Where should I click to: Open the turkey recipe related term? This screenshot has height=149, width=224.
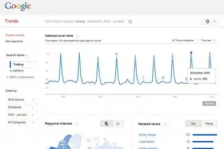click(147, 135)
